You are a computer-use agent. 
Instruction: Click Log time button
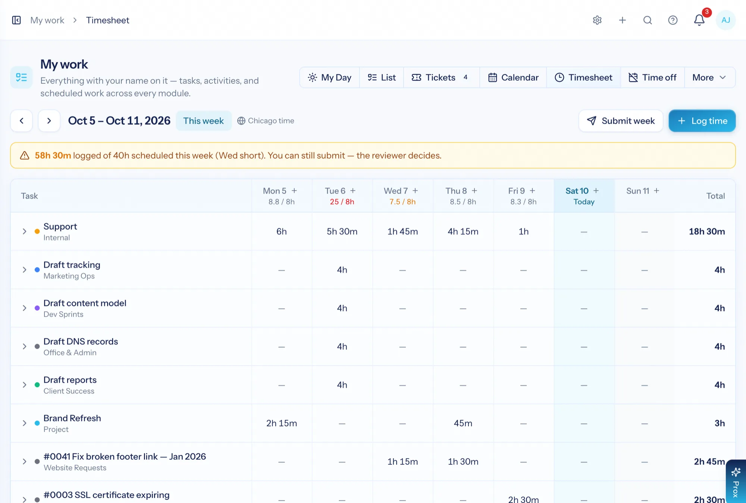pos(702,121)
